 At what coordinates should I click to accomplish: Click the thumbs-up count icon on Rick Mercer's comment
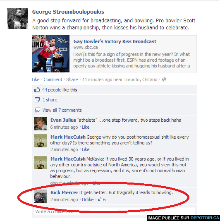point(100,199)
